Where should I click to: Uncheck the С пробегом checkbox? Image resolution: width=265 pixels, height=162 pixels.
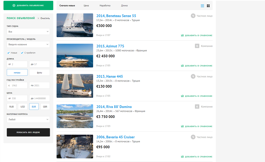[x=22, y=53]
